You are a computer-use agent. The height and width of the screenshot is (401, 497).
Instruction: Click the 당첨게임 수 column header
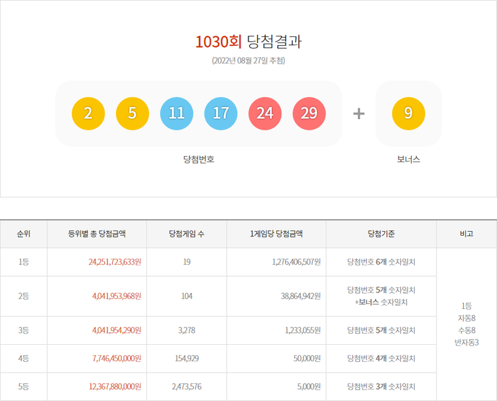tap(187, 234)
